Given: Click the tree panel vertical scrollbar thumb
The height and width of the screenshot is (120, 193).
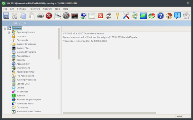Looking at the screenshot, I should point(59,44).
